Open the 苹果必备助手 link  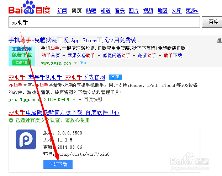(x=81, y=55)
